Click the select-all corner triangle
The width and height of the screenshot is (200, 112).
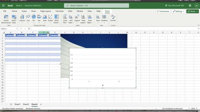3,32
